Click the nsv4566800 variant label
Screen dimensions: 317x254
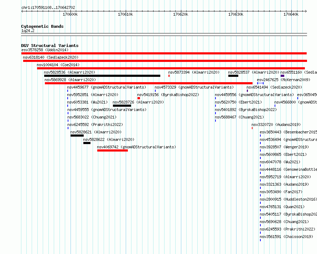tap(296, 102)
